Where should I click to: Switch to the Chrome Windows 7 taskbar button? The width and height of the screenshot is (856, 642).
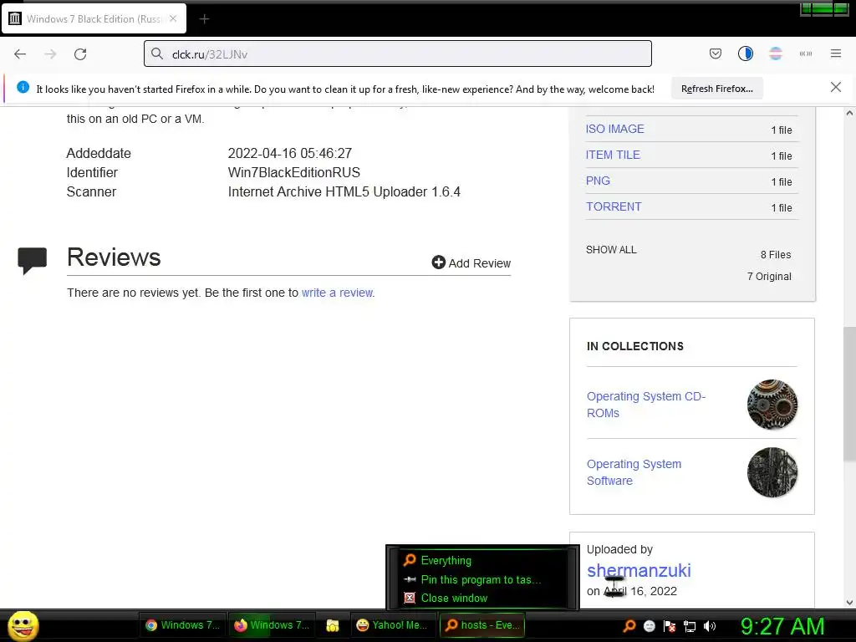click(x=182, y=625)
